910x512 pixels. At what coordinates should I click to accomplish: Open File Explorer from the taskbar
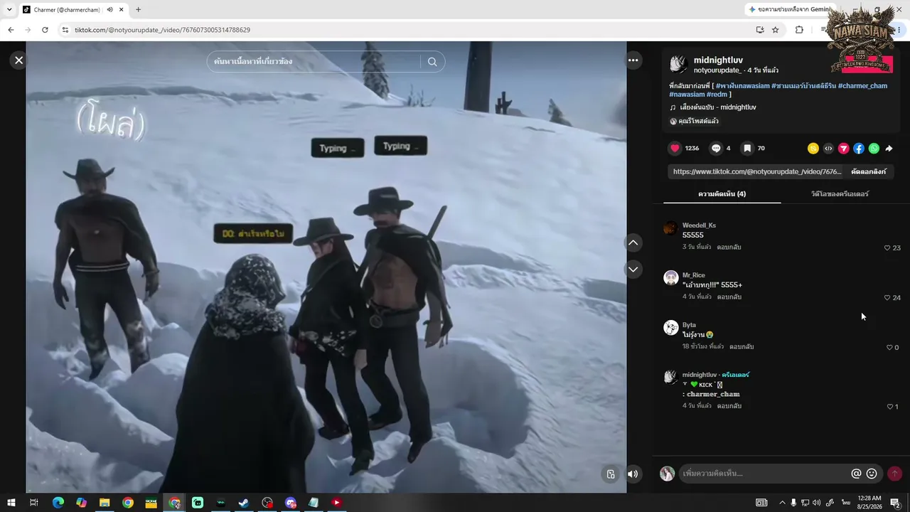[105, 503]
